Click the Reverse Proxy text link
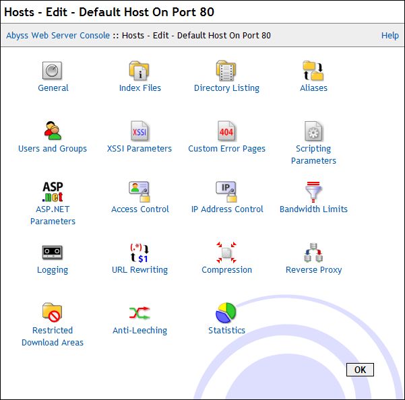This screenshot has height=400, width=405. (313, 270)
